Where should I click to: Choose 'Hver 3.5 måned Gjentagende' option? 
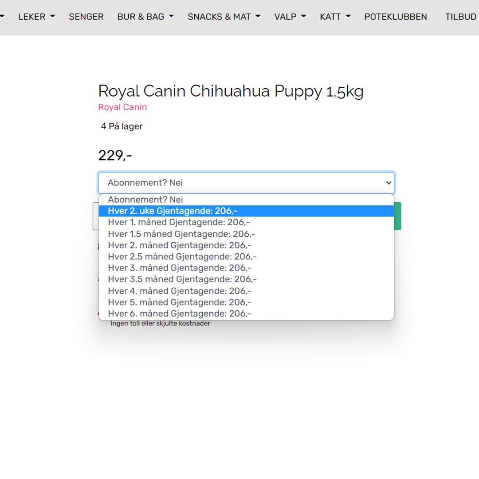click(x=246, y=279)
